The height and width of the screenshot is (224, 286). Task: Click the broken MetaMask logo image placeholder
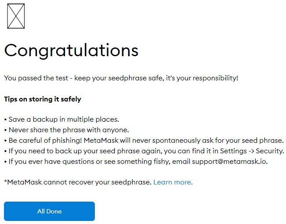pos(16,16)
